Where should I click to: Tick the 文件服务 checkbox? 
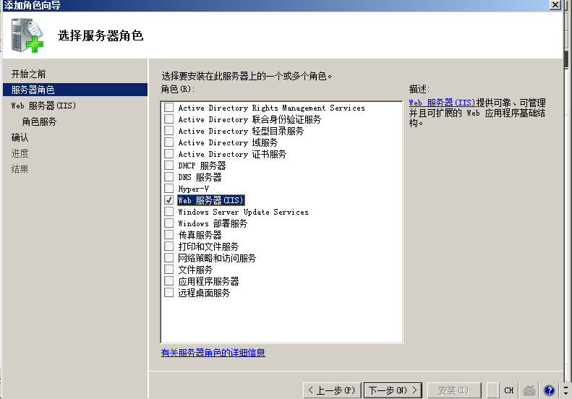pos(169,270)
